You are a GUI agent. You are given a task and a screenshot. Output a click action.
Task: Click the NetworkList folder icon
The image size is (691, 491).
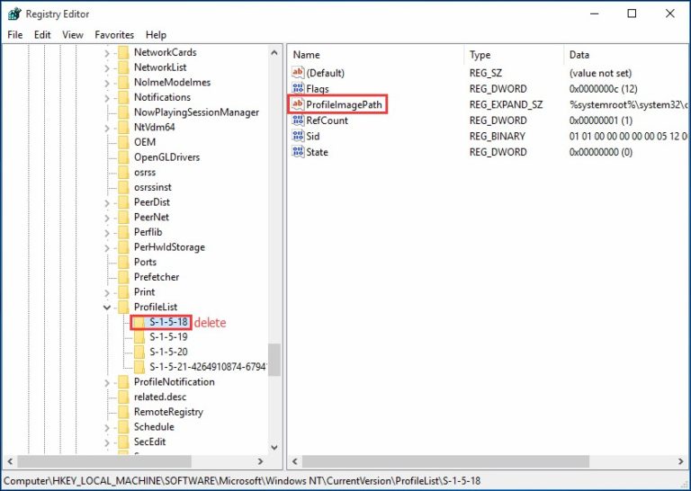tap(123, 67)
